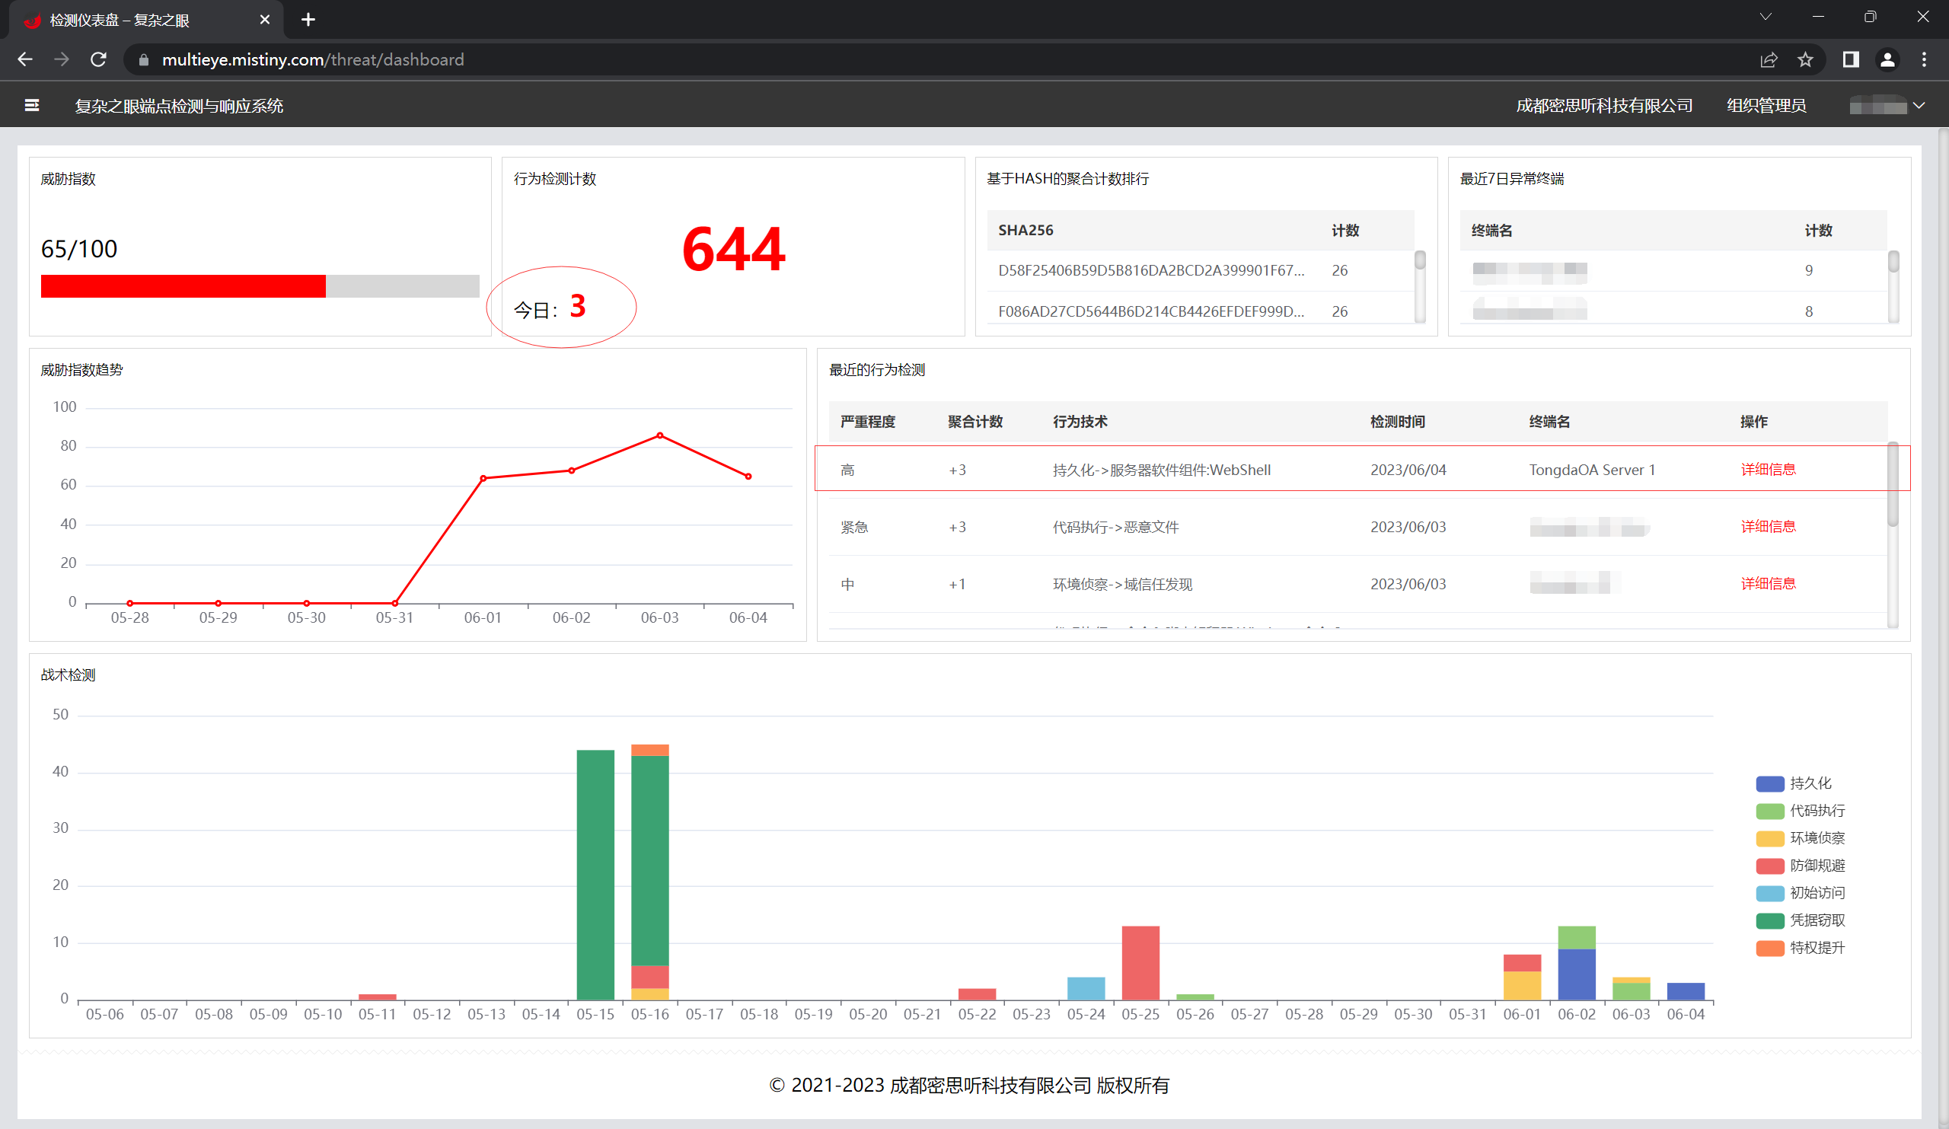Toggle 代码执行 legend swatch

pos(1769,812)
